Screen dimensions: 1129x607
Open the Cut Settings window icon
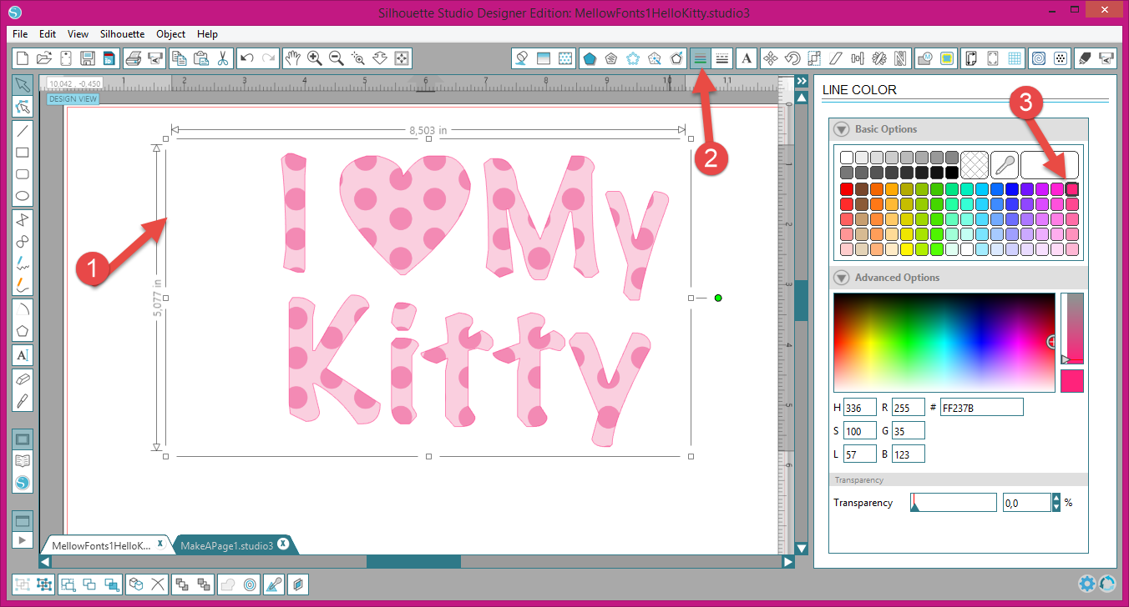click(x=1085, y=58)
